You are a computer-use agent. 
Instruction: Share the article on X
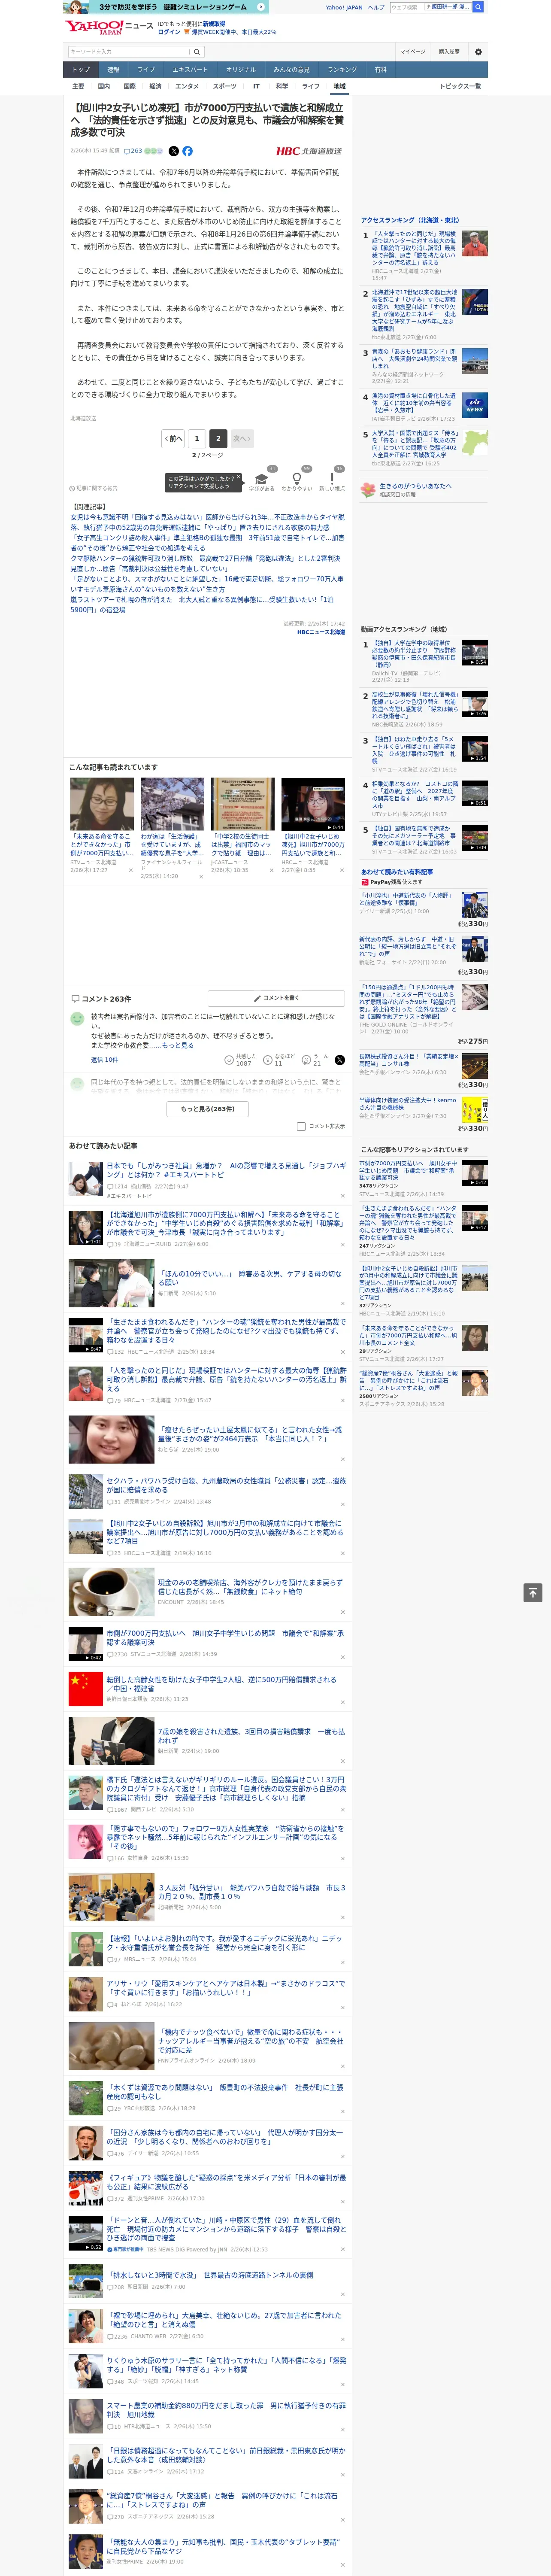tap(173, 151)
